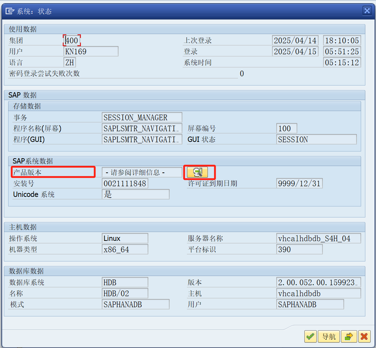Click the 许可证到期日期 field showing 9999/12/31

click(x=299, y=183)
